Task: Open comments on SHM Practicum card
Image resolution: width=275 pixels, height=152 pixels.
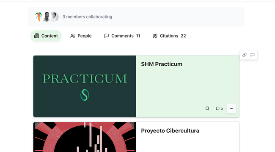Action: pyautogui.click(x=219, y=109)
